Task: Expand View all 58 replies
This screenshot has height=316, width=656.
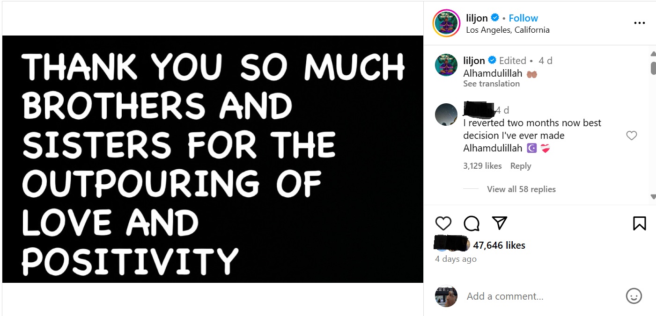Action: [x=521, y=189]
